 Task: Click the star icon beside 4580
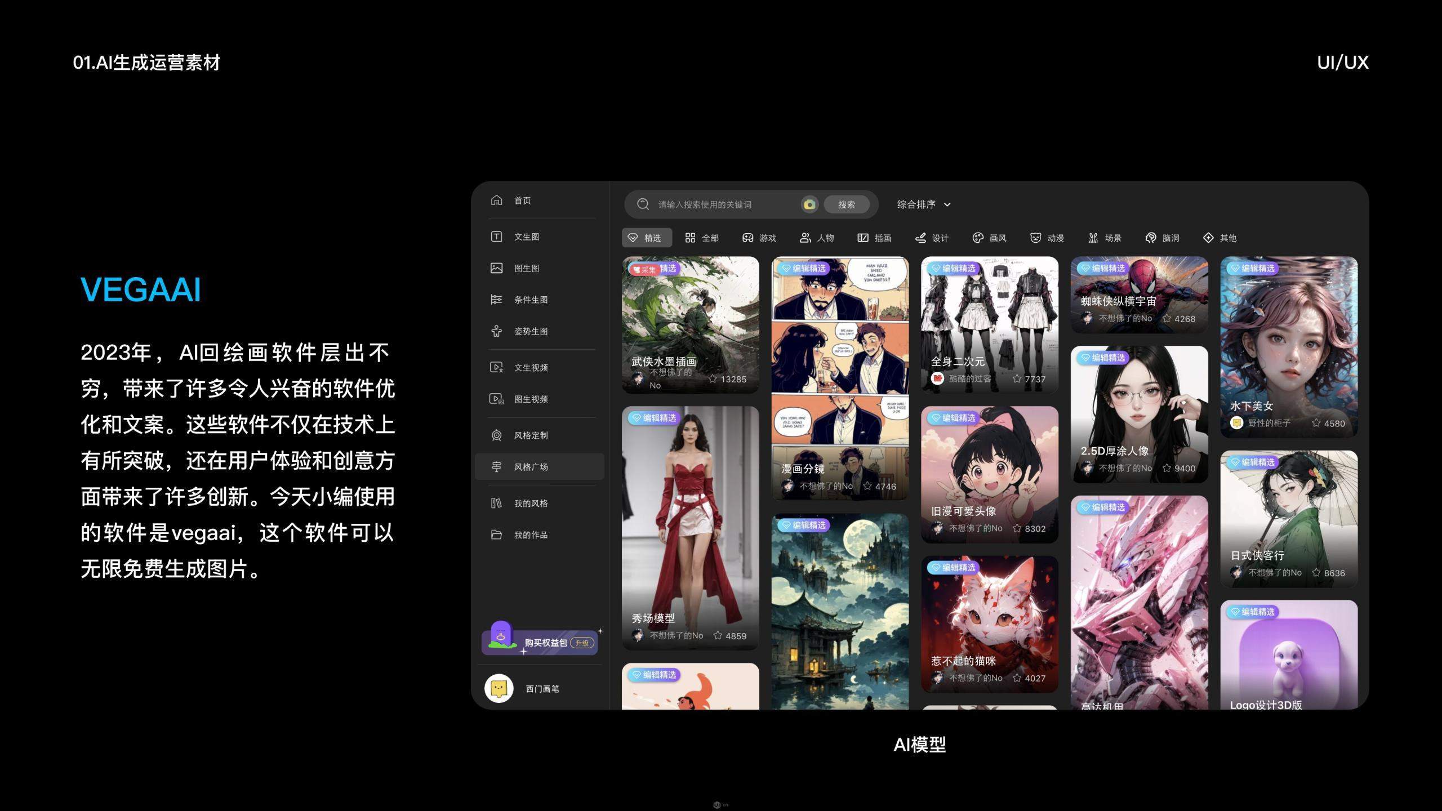[x=1316, y=423]
